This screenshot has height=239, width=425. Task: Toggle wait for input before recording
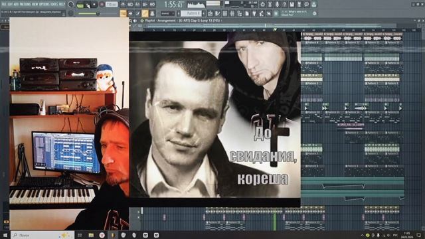(x=130, y=5)
